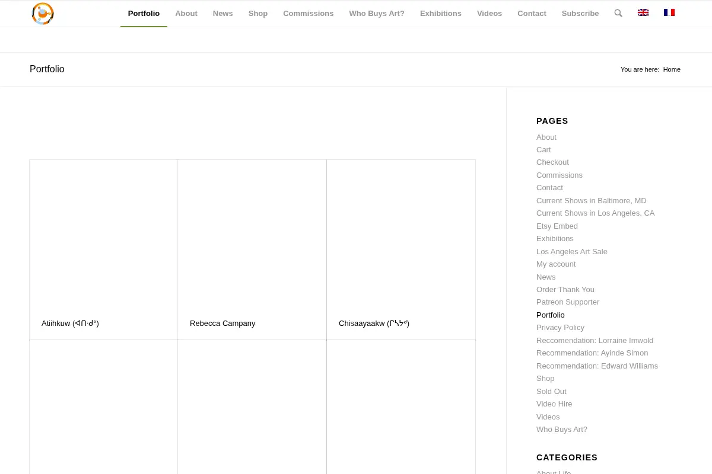This screenshot has height=474, width=712.
Task: Go to the Who Buys Art? menu
Action: [377, 14]
